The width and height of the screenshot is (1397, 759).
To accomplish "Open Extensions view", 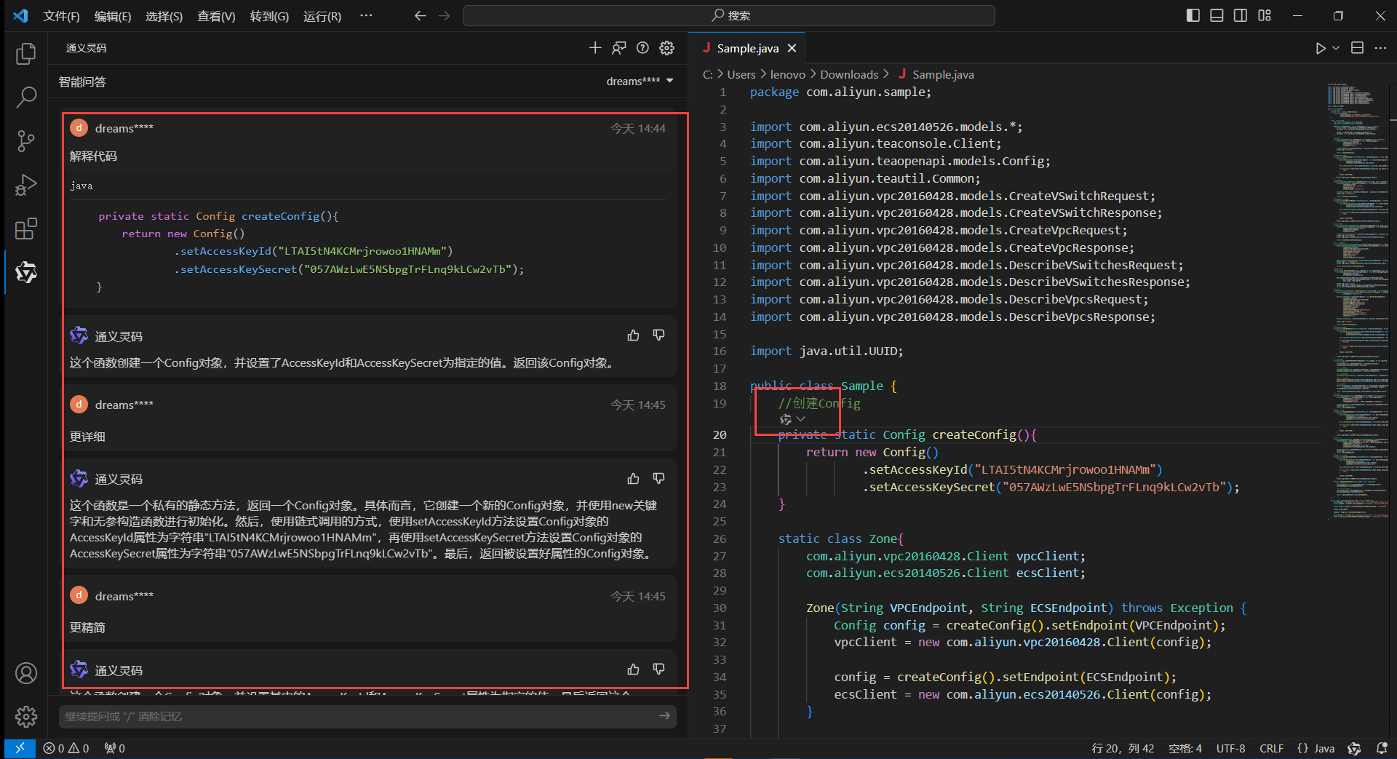I will point(26,229).
